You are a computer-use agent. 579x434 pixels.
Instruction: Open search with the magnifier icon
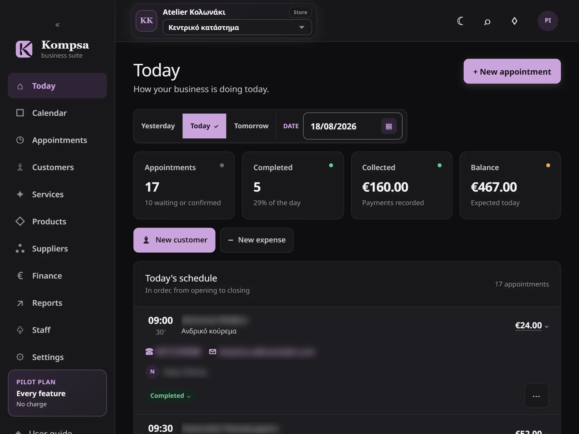487,21
